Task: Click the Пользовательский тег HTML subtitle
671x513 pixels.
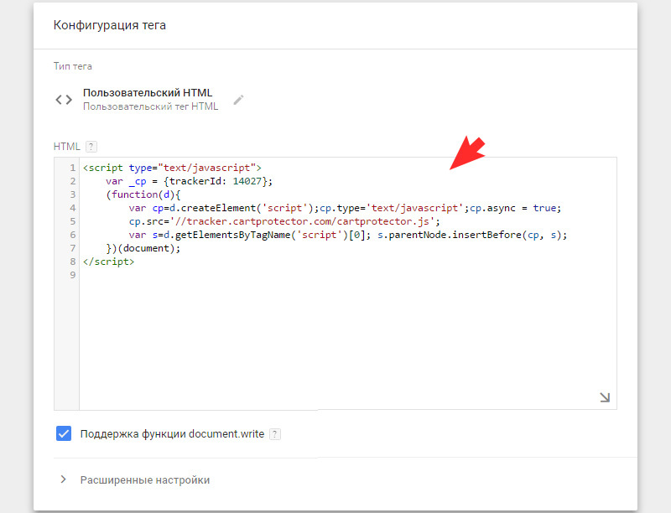Action: pyautogui.click(x=151, y=106)
